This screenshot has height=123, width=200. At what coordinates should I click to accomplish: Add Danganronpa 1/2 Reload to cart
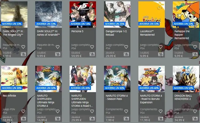(x=126, y=54)
